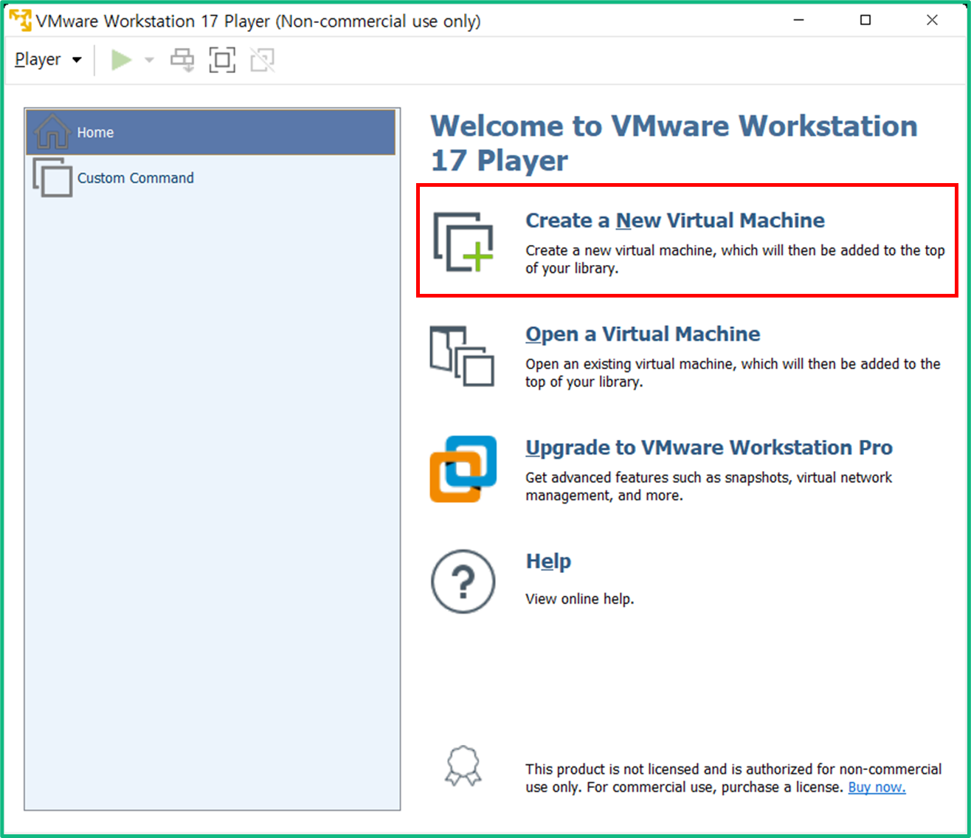Select Home in the library sidebar
Image resolution: width=971 pixels, height=838 pixels.
click(x=211, y=132)
